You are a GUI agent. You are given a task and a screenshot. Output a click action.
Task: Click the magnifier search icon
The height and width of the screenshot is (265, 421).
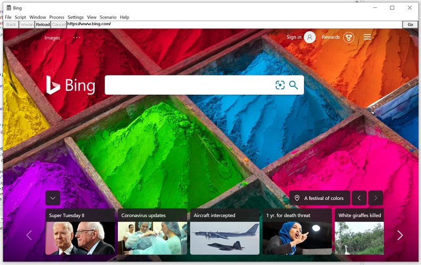294,85
